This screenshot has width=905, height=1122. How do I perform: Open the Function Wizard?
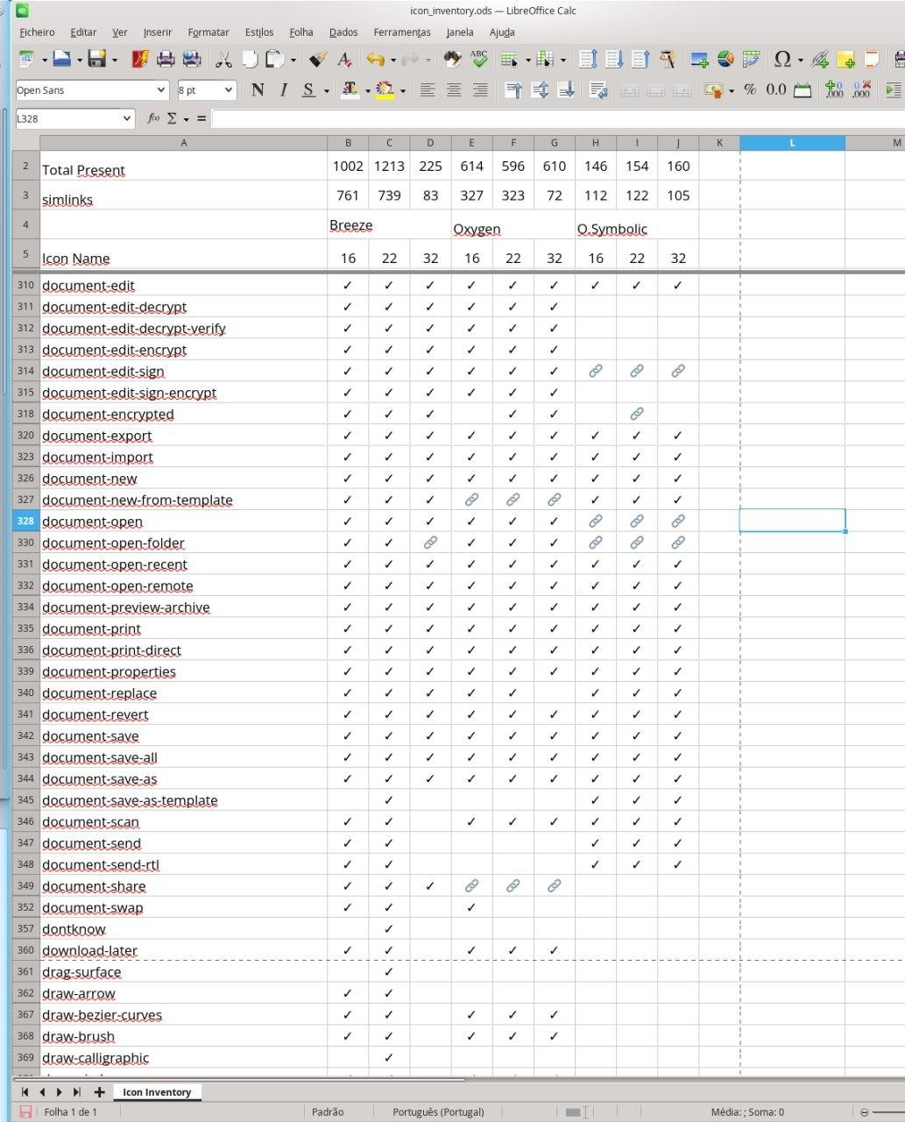(x=154, y=118)
